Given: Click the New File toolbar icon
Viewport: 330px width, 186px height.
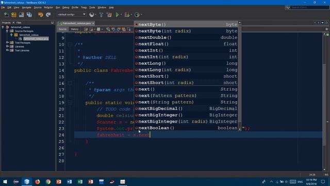Looking at the screenshot, I should click(6, 14).
